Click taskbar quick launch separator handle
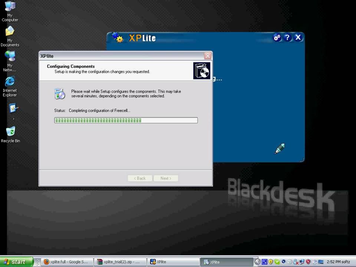This screenshot has width=356, height=267. pyautogui.click(x=38, y=262)
